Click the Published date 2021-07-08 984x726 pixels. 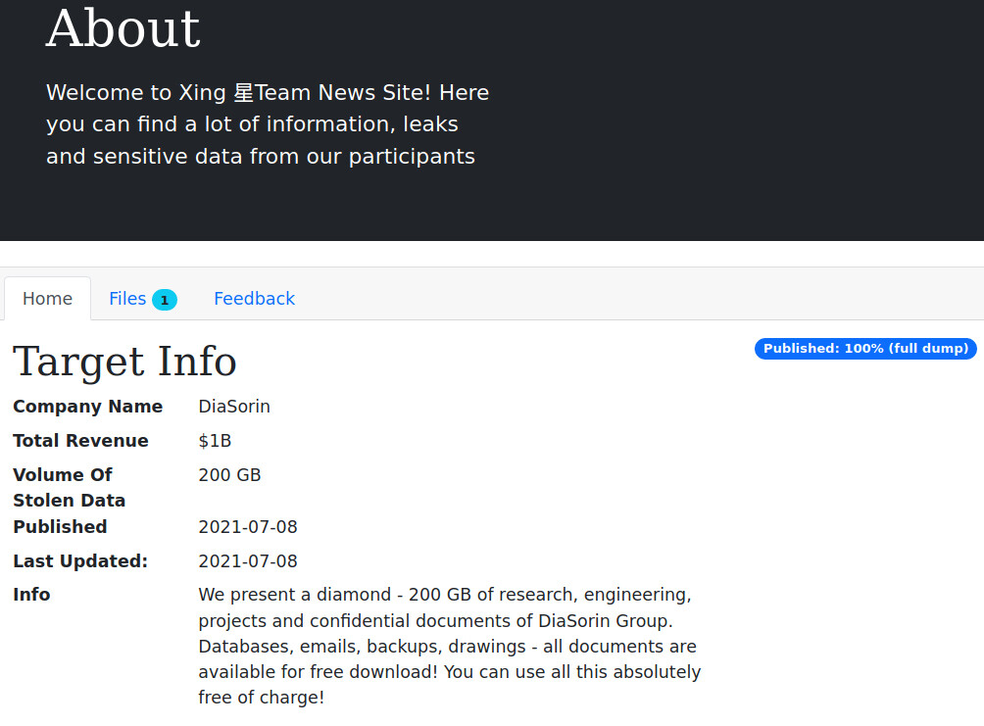248,526
